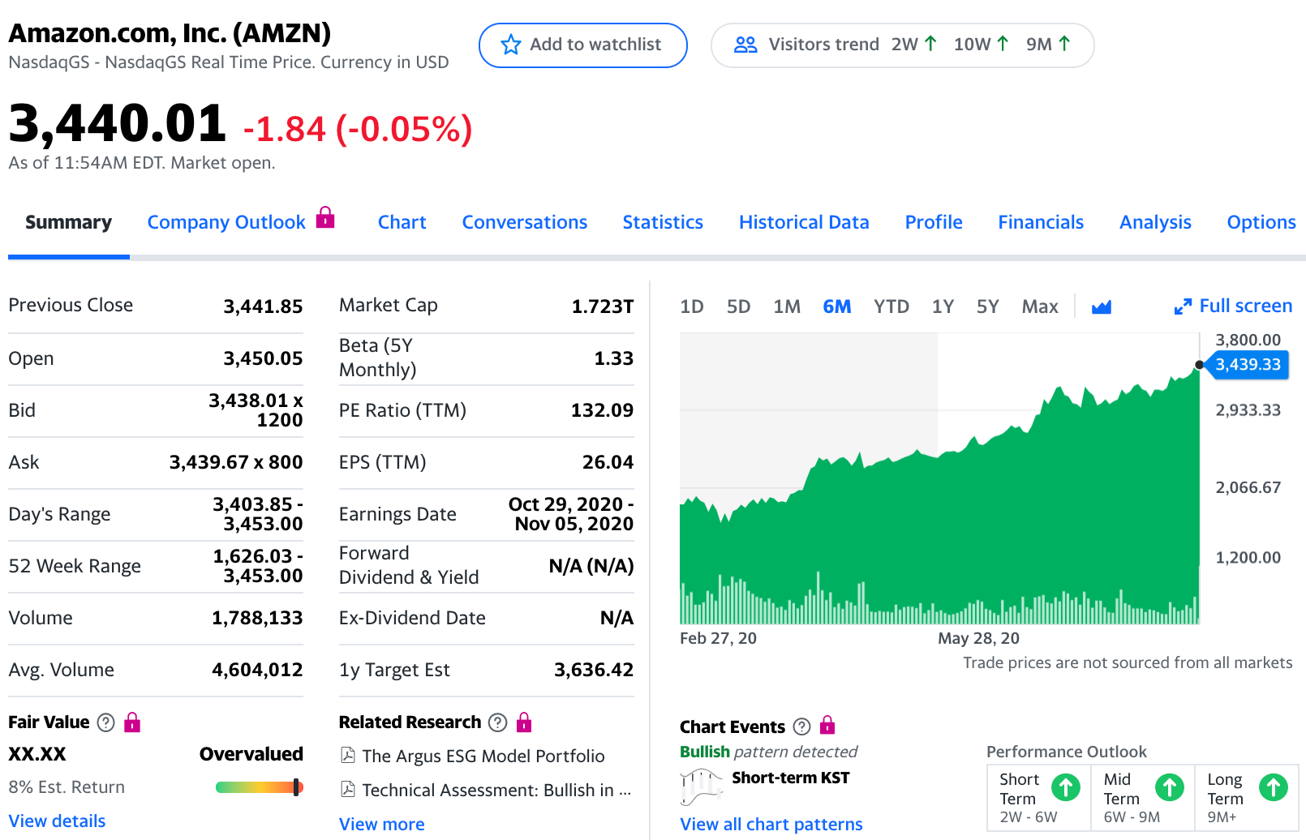Click the Chart Events help question mark
The width and height of the screenshot is (1306, 840).
[801, 726]
